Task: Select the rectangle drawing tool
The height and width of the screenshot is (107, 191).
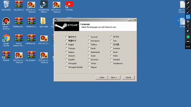Action: point(188,17)
